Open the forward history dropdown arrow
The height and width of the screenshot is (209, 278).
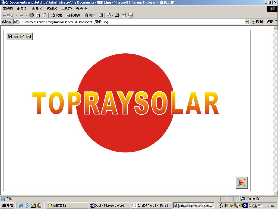(x=26, y=15)
